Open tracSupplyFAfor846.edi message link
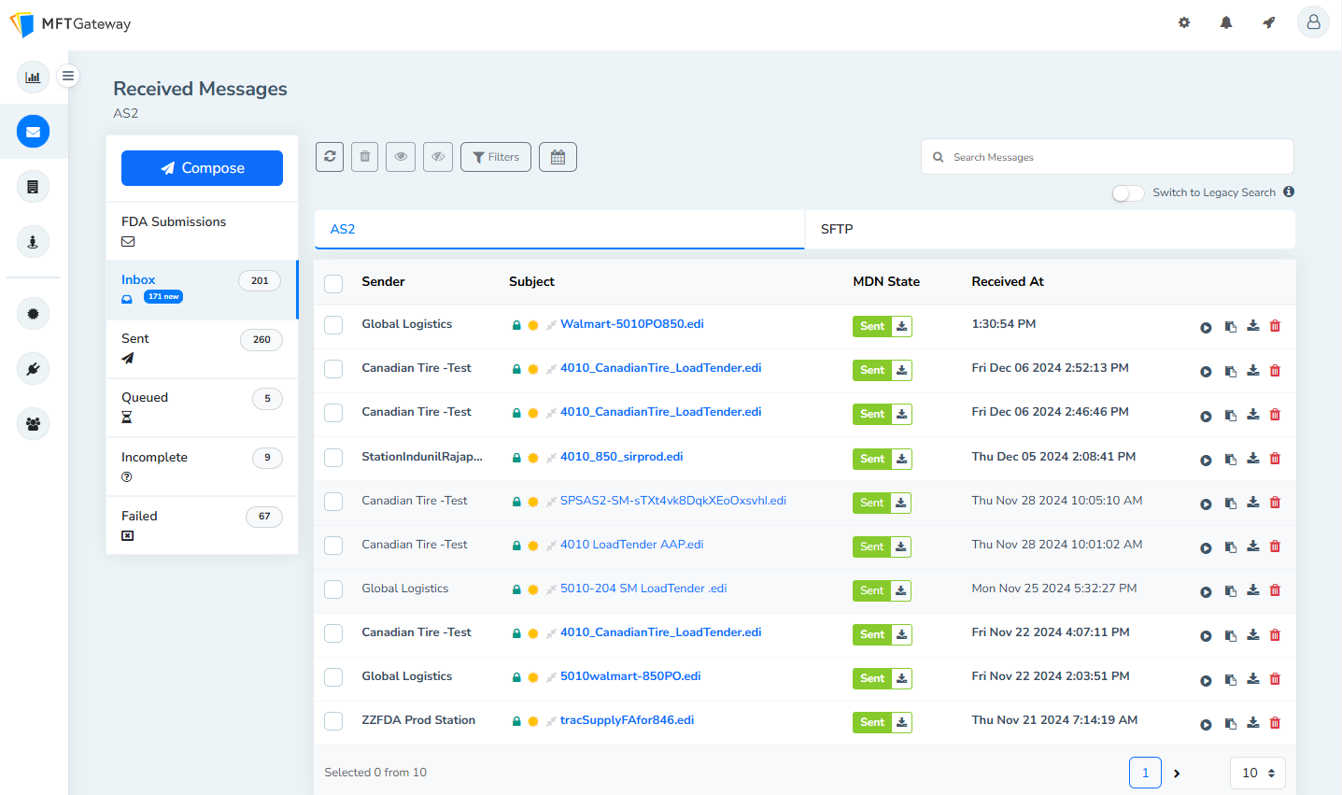1342x795 pixels. click(x=628, y=720)
